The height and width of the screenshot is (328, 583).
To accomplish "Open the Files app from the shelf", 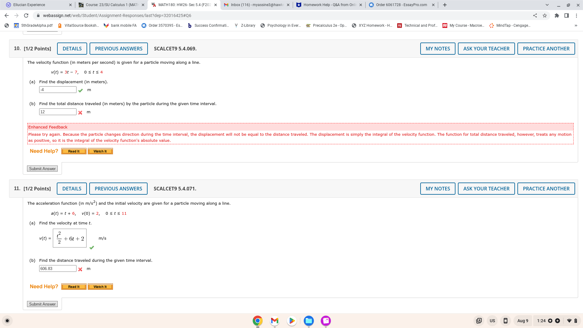I will 309,321.
